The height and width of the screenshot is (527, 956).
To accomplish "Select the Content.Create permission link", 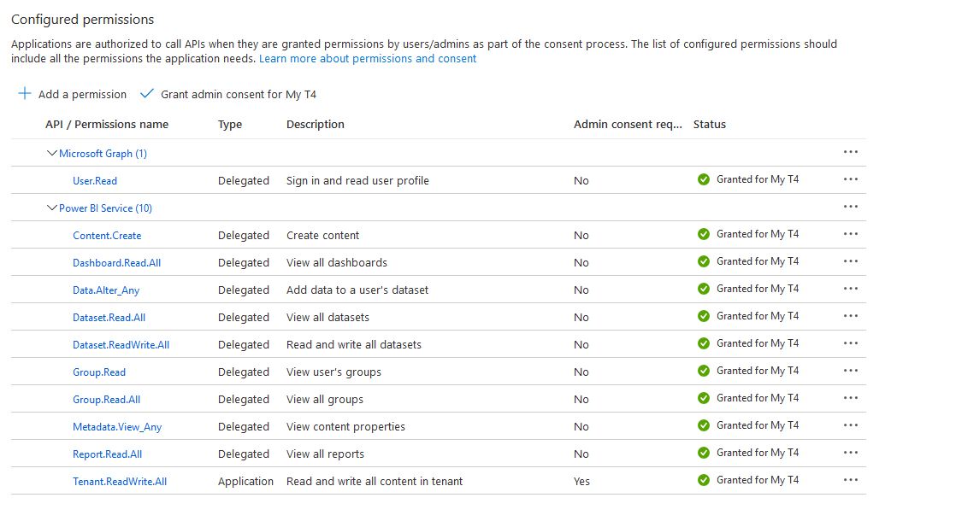I will (107, 235).
